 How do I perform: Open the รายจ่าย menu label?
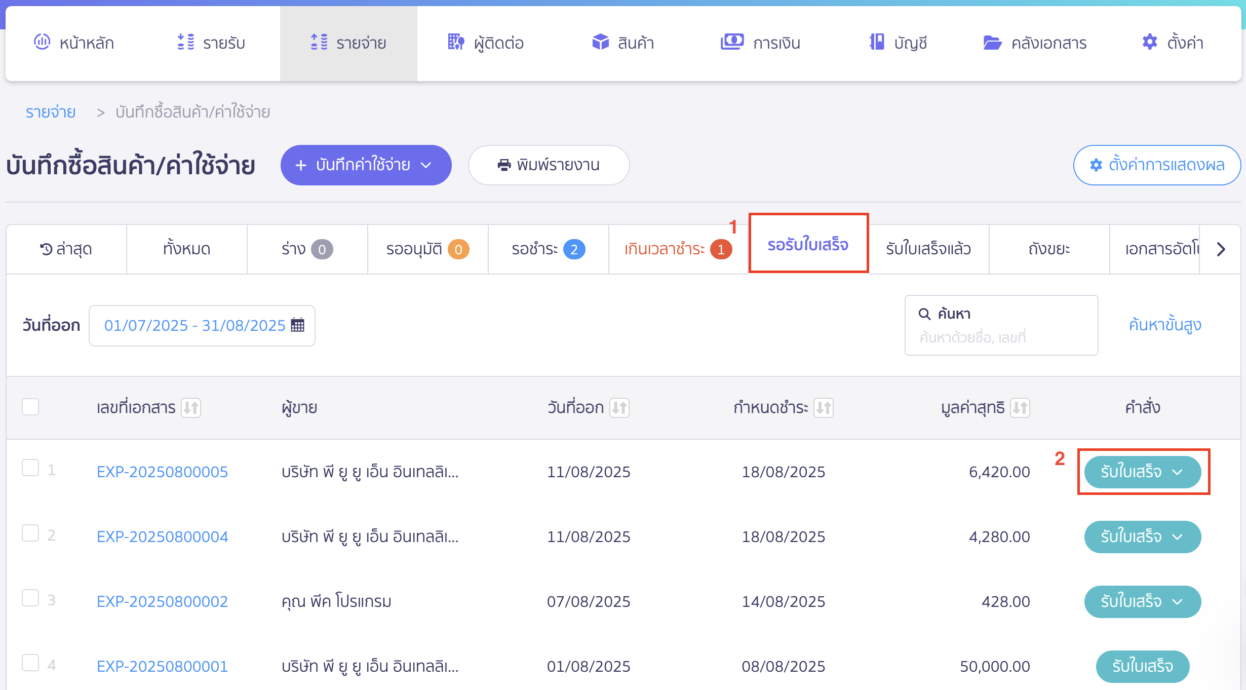pyautogui.click(x=361, y=43)
